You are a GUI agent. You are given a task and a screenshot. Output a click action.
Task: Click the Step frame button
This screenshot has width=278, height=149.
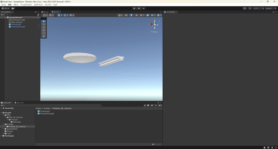point(144,8)
